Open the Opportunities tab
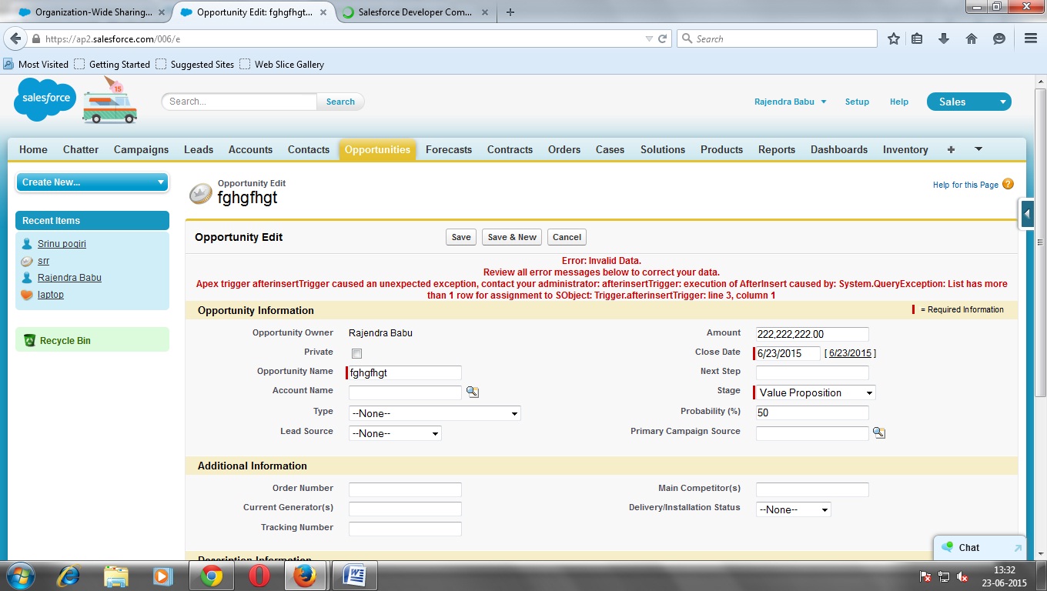The image size is (1047, 591). click(377, 149)
